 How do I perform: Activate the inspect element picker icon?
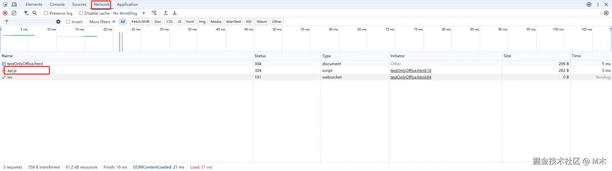pos(5,4)
